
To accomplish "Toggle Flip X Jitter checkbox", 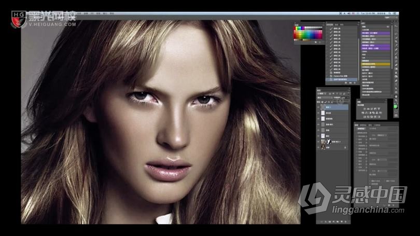I will 370,181.
